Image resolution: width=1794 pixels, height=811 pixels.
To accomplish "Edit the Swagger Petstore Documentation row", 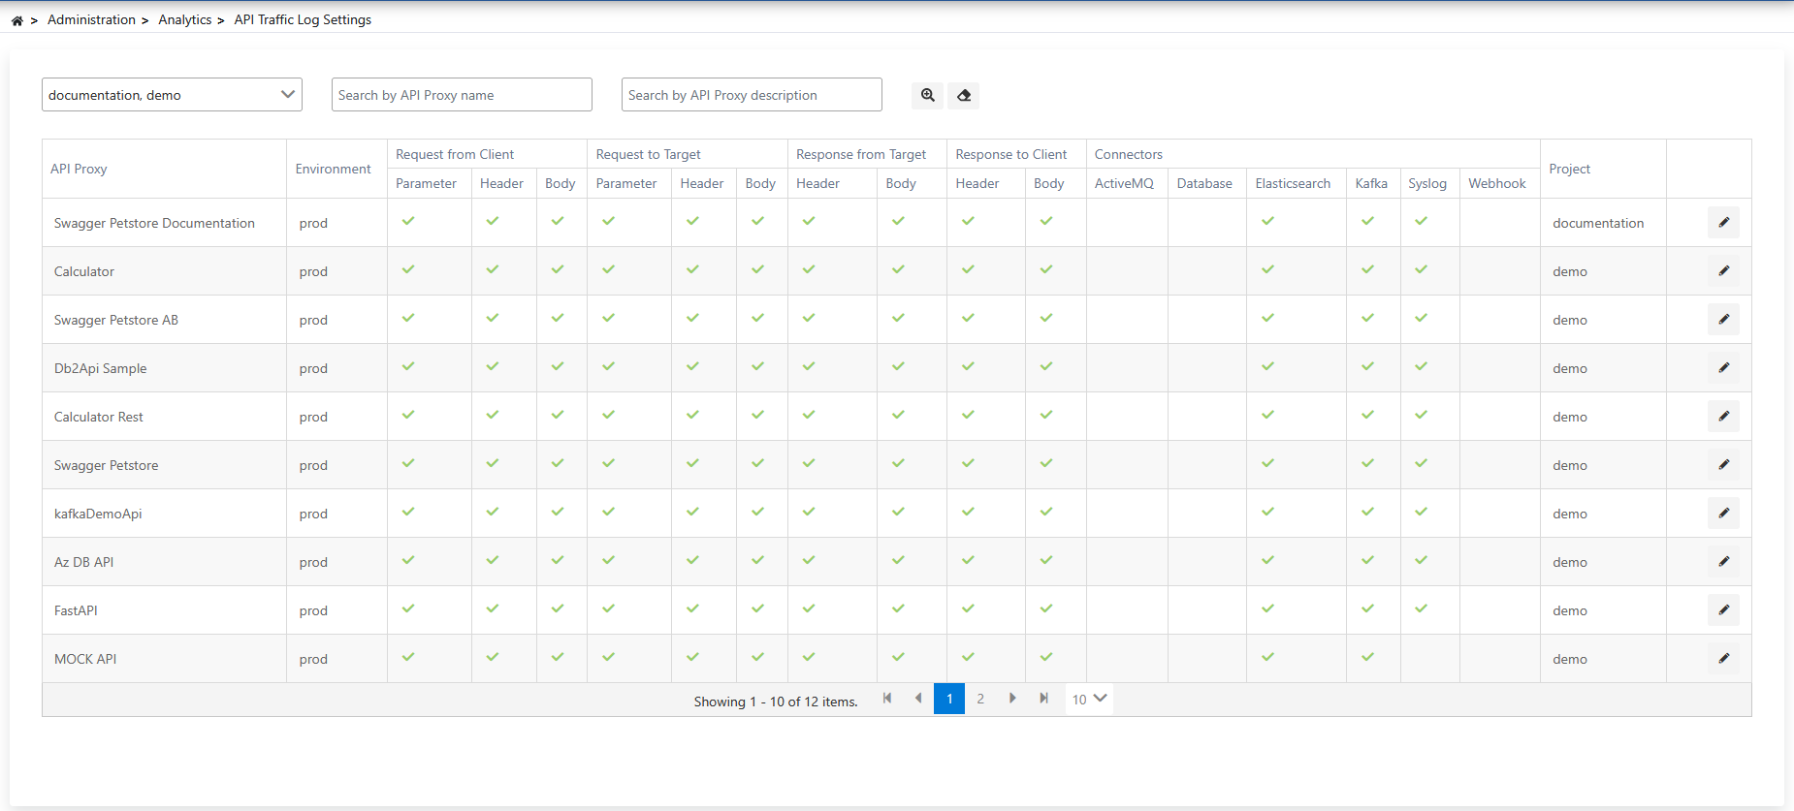I will [1722, 223].
